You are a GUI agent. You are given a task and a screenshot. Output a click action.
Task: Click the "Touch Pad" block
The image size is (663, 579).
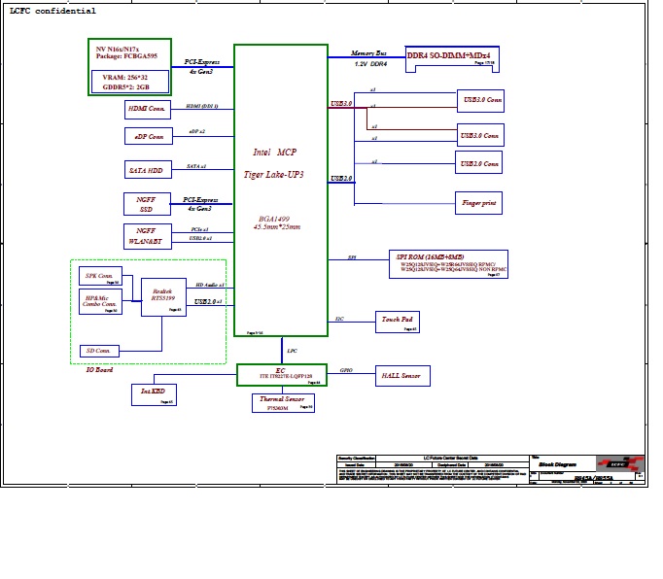pyautogui.click(x=398, y=322)
